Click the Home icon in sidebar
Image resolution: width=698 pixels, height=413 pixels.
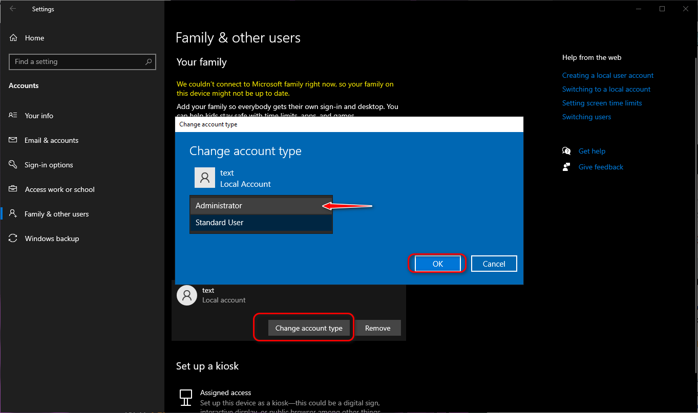pyautogui.click(x=13, y=38)
